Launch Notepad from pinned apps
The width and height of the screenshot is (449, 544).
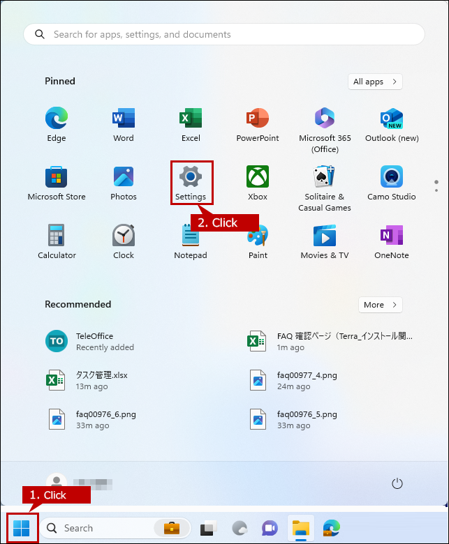tap(191, 242)
